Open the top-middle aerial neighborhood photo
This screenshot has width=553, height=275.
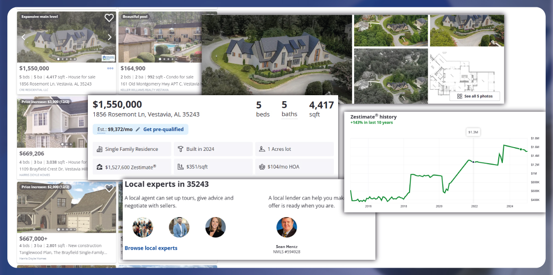[x=391, y=31]
